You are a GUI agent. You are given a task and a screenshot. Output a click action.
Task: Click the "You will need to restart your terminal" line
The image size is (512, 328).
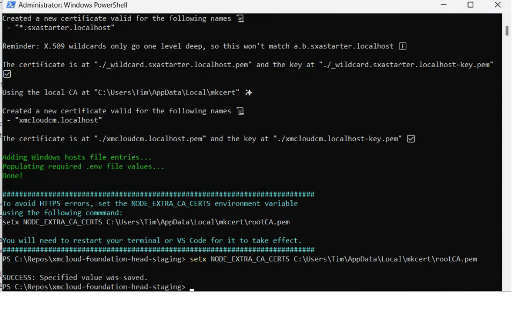click(152, 240)
